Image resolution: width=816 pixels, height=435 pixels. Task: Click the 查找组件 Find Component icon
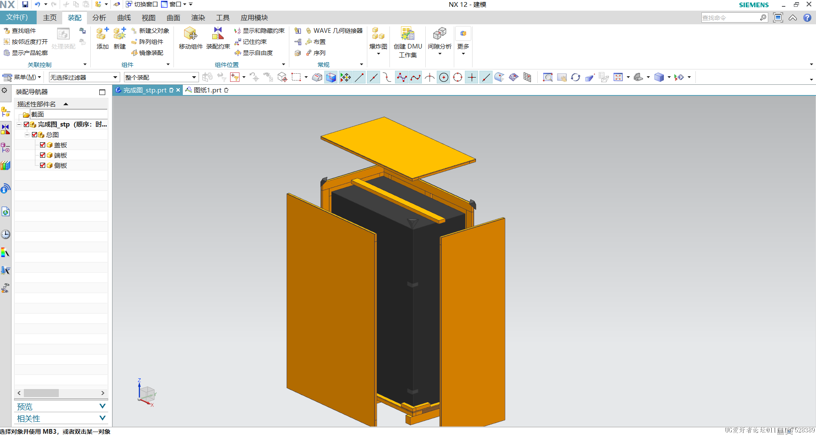click(x=7, y=31)
